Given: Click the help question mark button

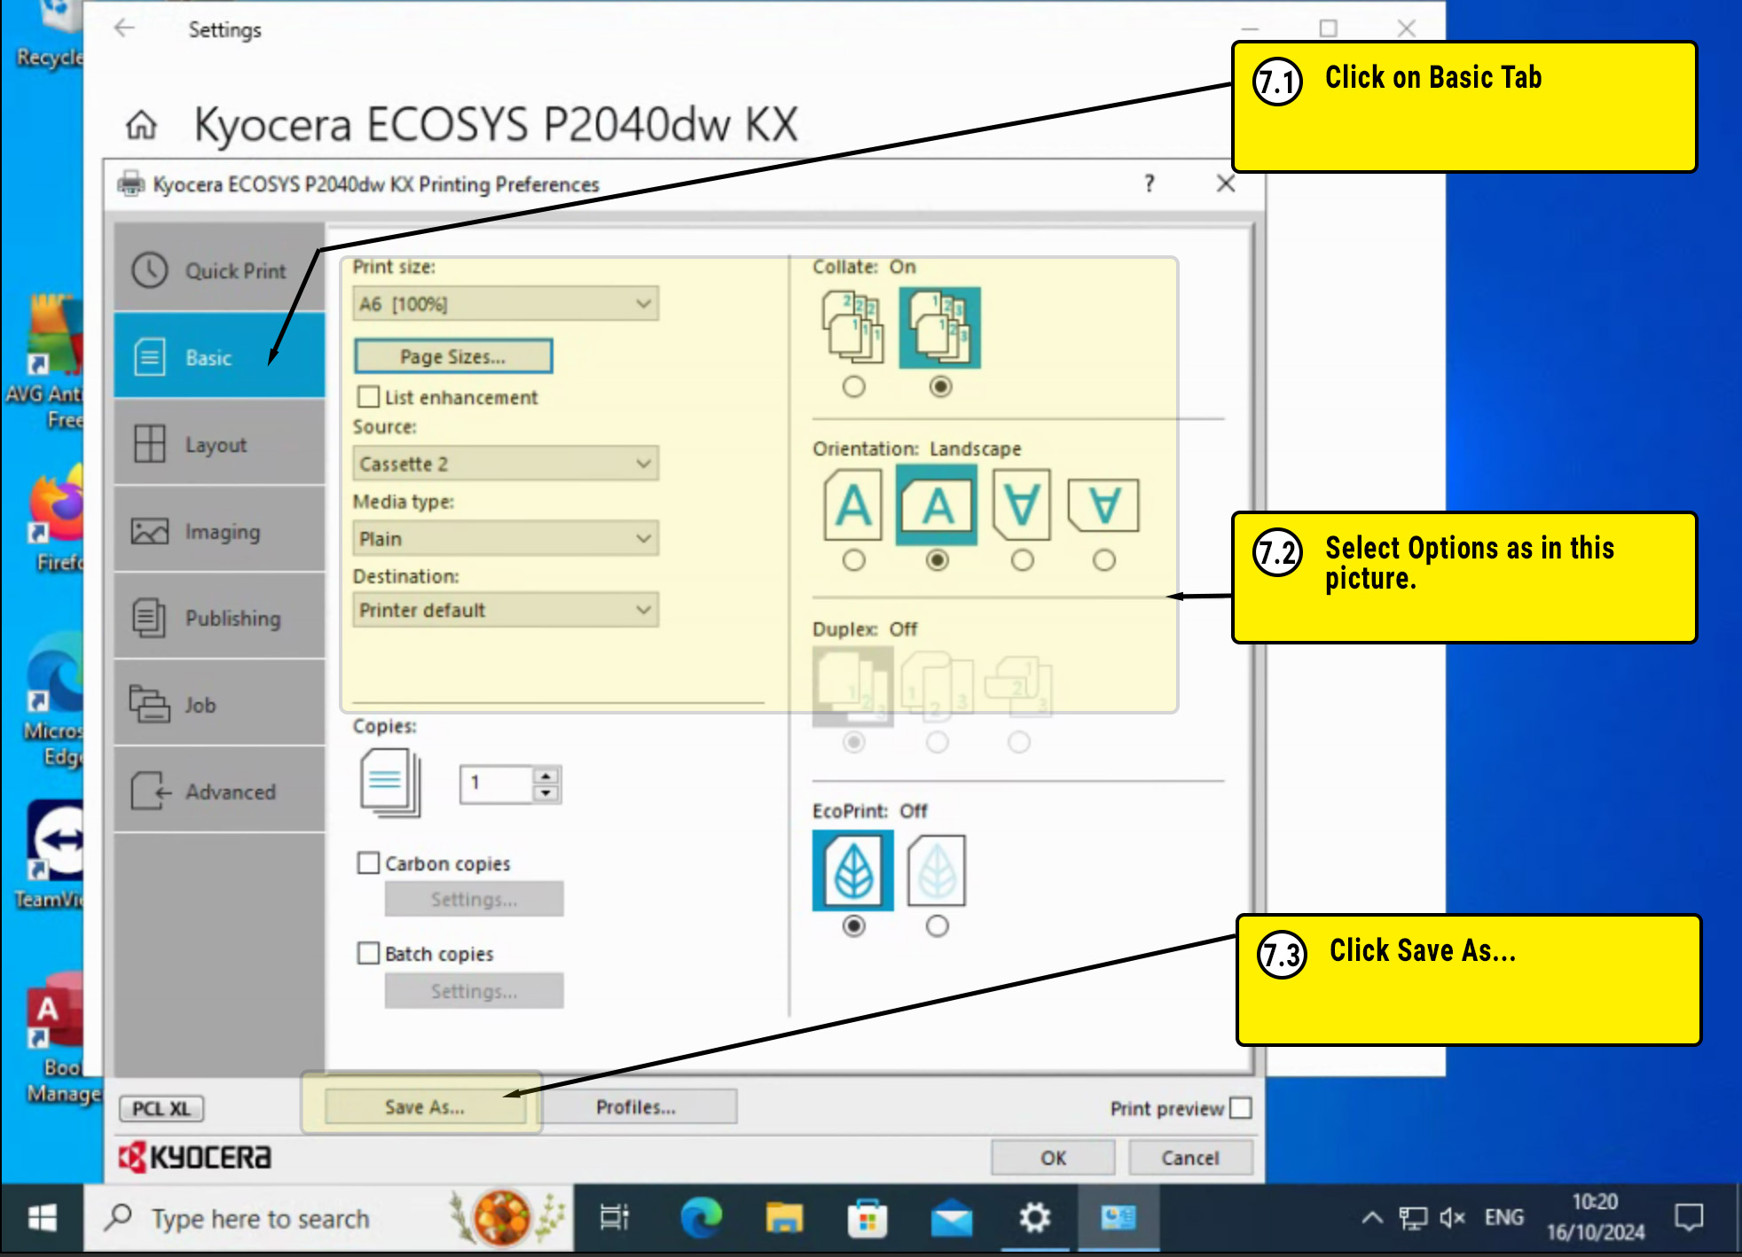Looking at the screenshot, I should 1150,183.
